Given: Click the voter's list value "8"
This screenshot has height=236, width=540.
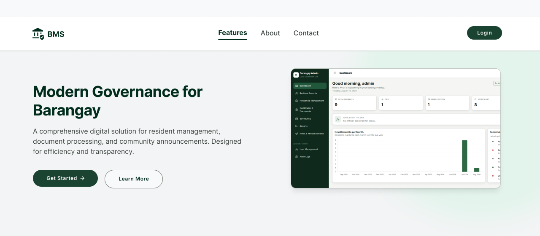Looking at the screenshot, I should 475,105.
